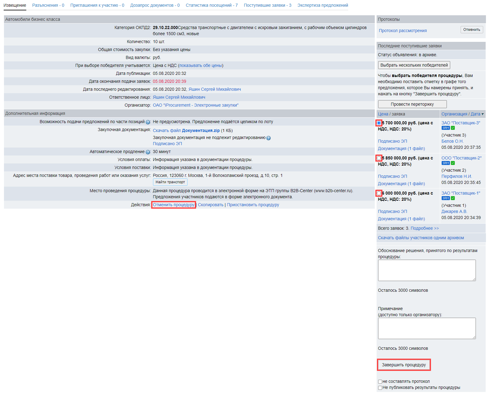Click the decision justification text area
The height and width of the screenshot is (395, 489).
pyautogui.click(x=427, y=270)
